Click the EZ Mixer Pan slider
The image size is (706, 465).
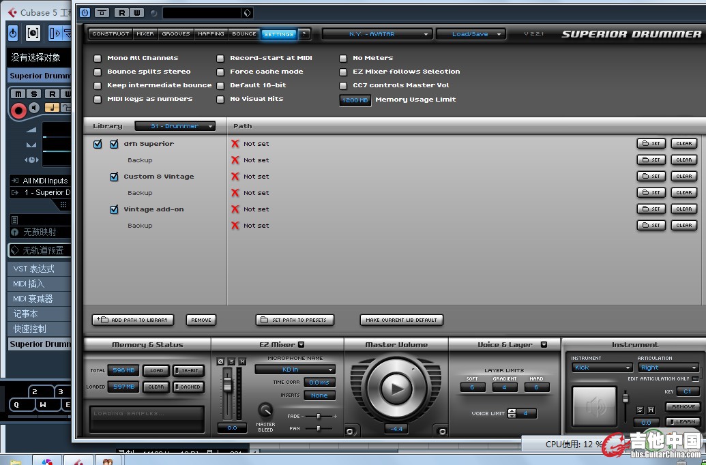point(319,428)
